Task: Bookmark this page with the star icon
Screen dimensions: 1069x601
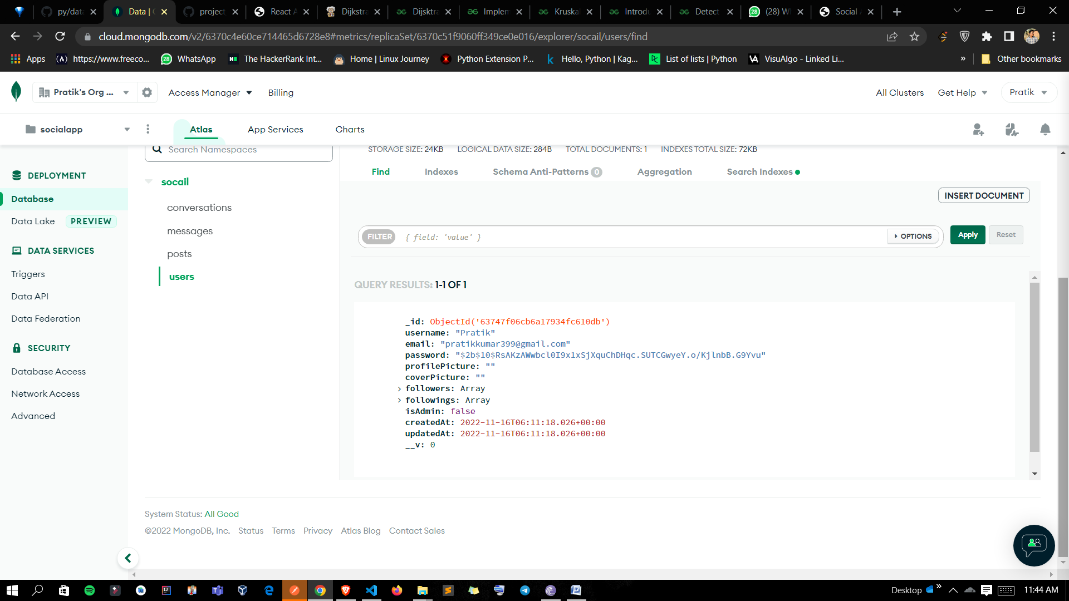Action: coord(914,36)
